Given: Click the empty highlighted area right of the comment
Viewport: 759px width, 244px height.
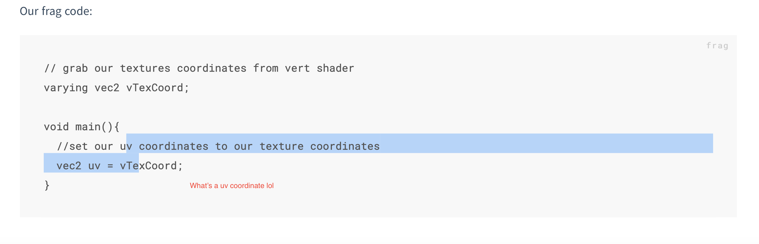Looking at the screenshot, I should (x=545, y=143).
